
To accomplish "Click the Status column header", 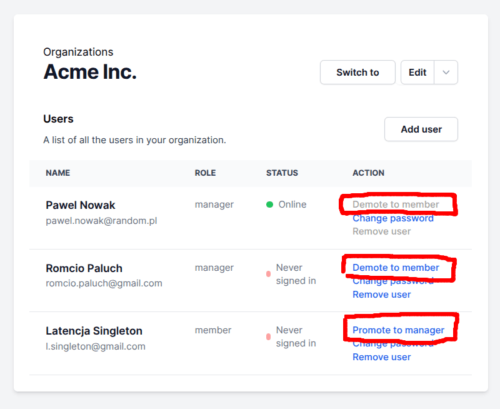I will point(282,173).
